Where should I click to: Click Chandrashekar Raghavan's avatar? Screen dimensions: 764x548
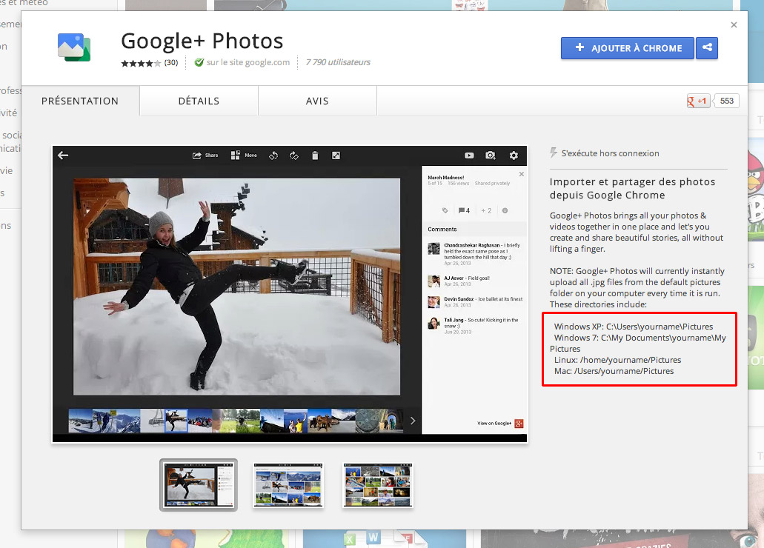coord(434,248)
